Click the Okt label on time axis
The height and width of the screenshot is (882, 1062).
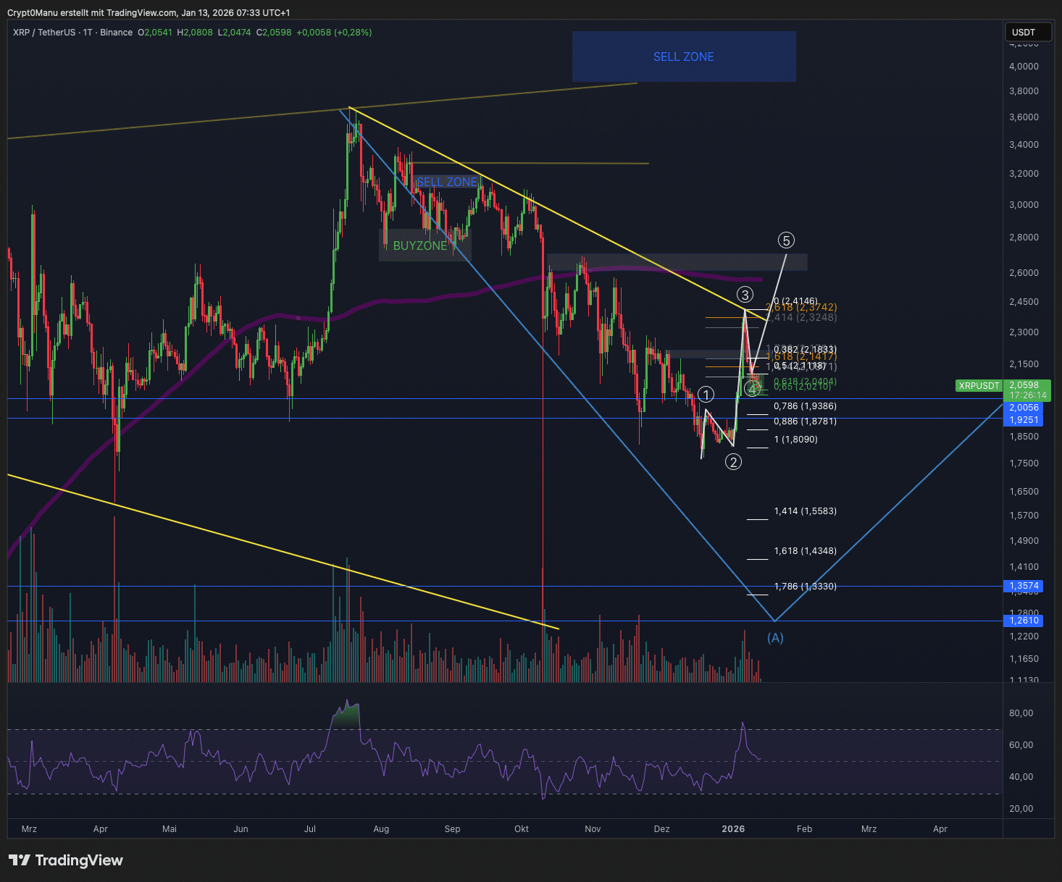tap(522, 829)
